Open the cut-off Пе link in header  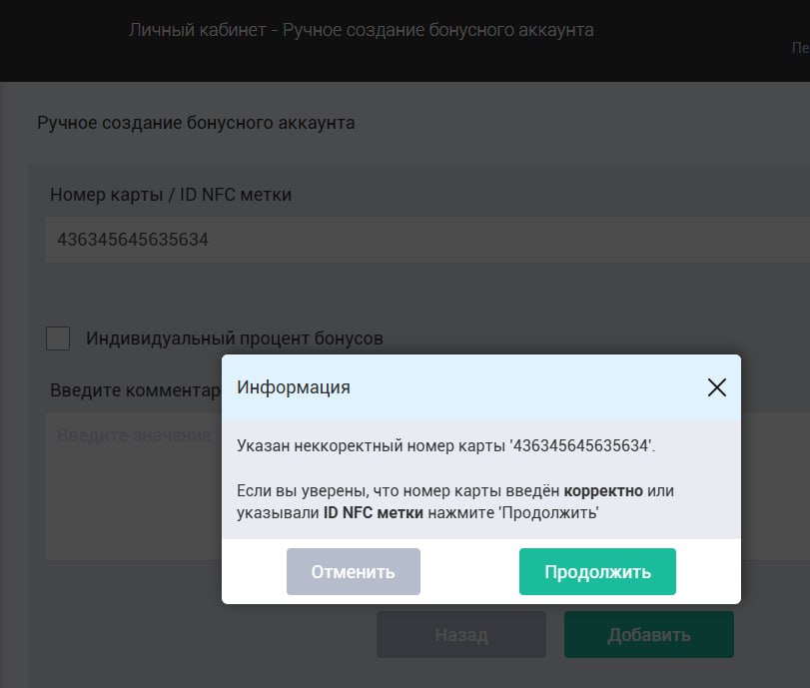tap(801, 48)
